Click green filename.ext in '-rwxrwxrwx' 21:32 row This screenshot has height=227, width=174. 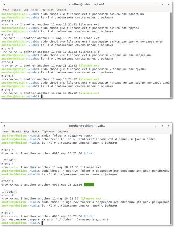(89, 93)
